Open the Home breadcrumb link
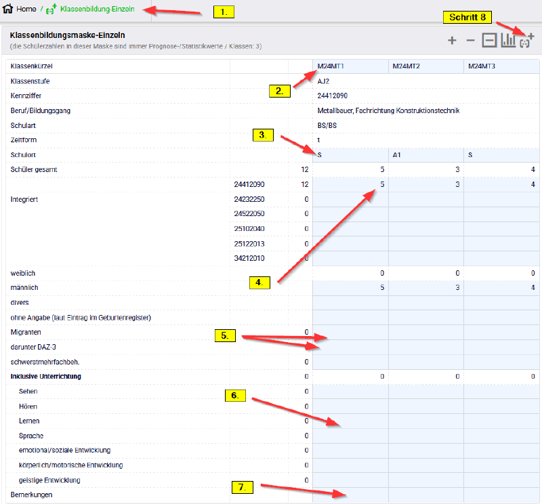The width and height of the screenshot is (542, 504). [x=26, y=9]
